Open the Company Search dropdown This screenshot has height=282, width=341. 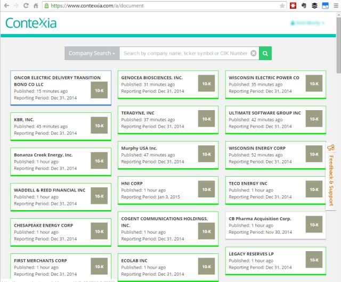point(91,53)
